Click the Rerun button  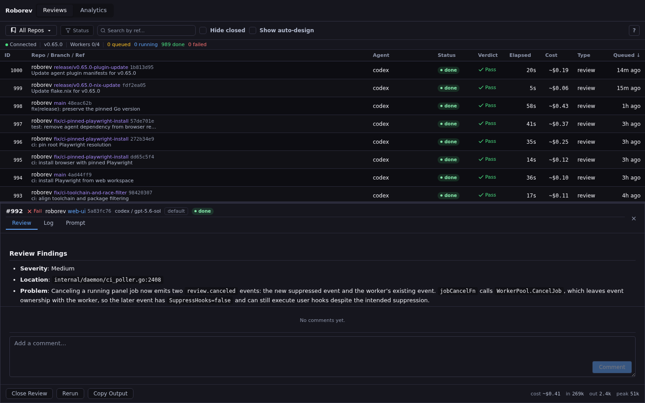[x=70, y=394]
